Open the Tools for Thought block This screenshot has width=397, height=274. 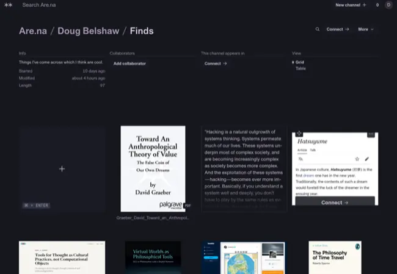62,258
